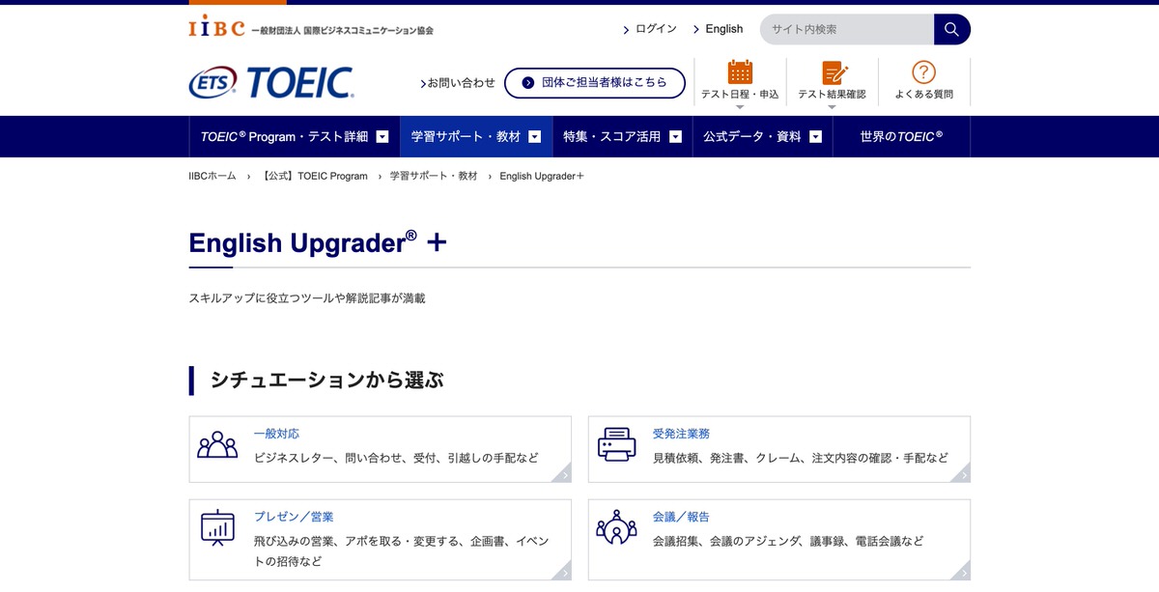Open よくある質問 via the question mark icon
The image size is (1159, 592).
(924, 70)
